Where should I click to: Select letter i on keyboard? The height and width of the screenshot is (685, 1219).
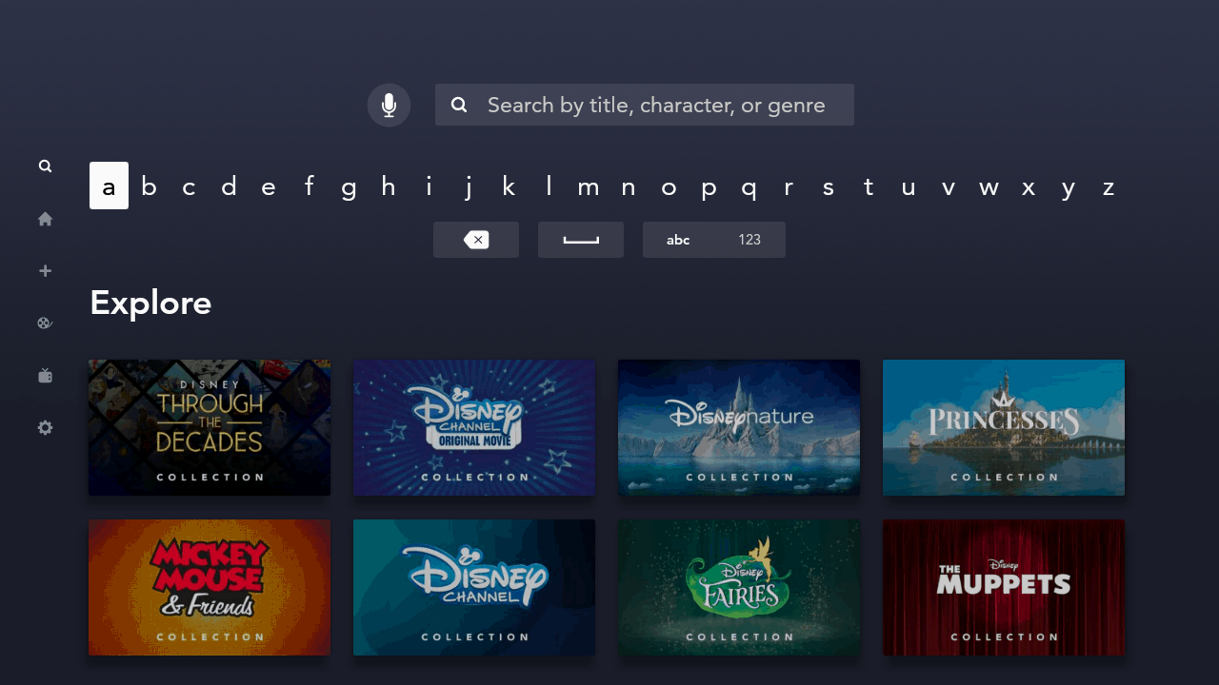(429, 186)
